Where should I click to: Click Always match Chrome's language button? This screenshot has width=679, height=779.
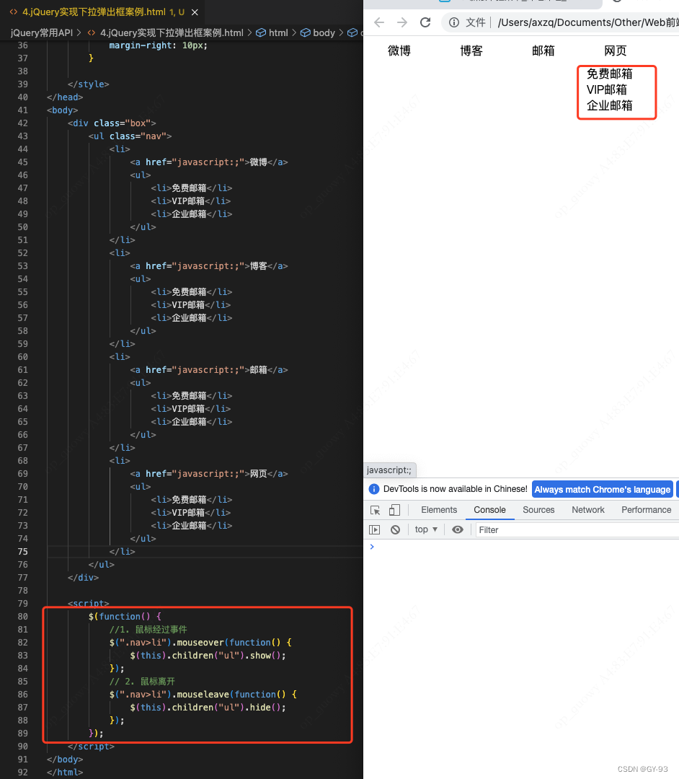(602, 489)
